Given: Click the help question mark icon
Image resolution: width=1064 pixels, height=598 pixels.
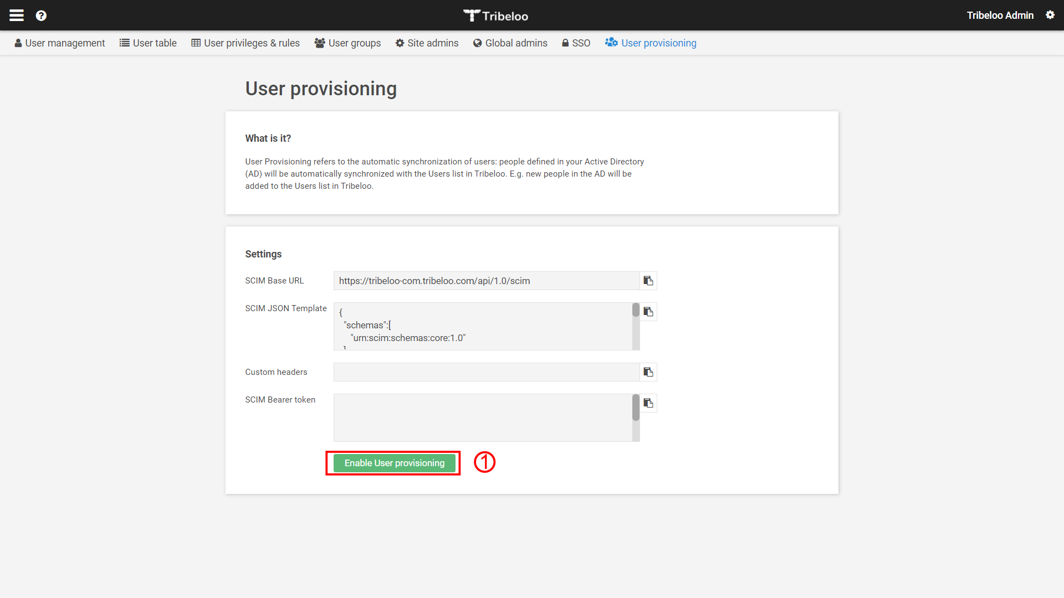Looking at the screenshot, I should (x=41, y=16).
